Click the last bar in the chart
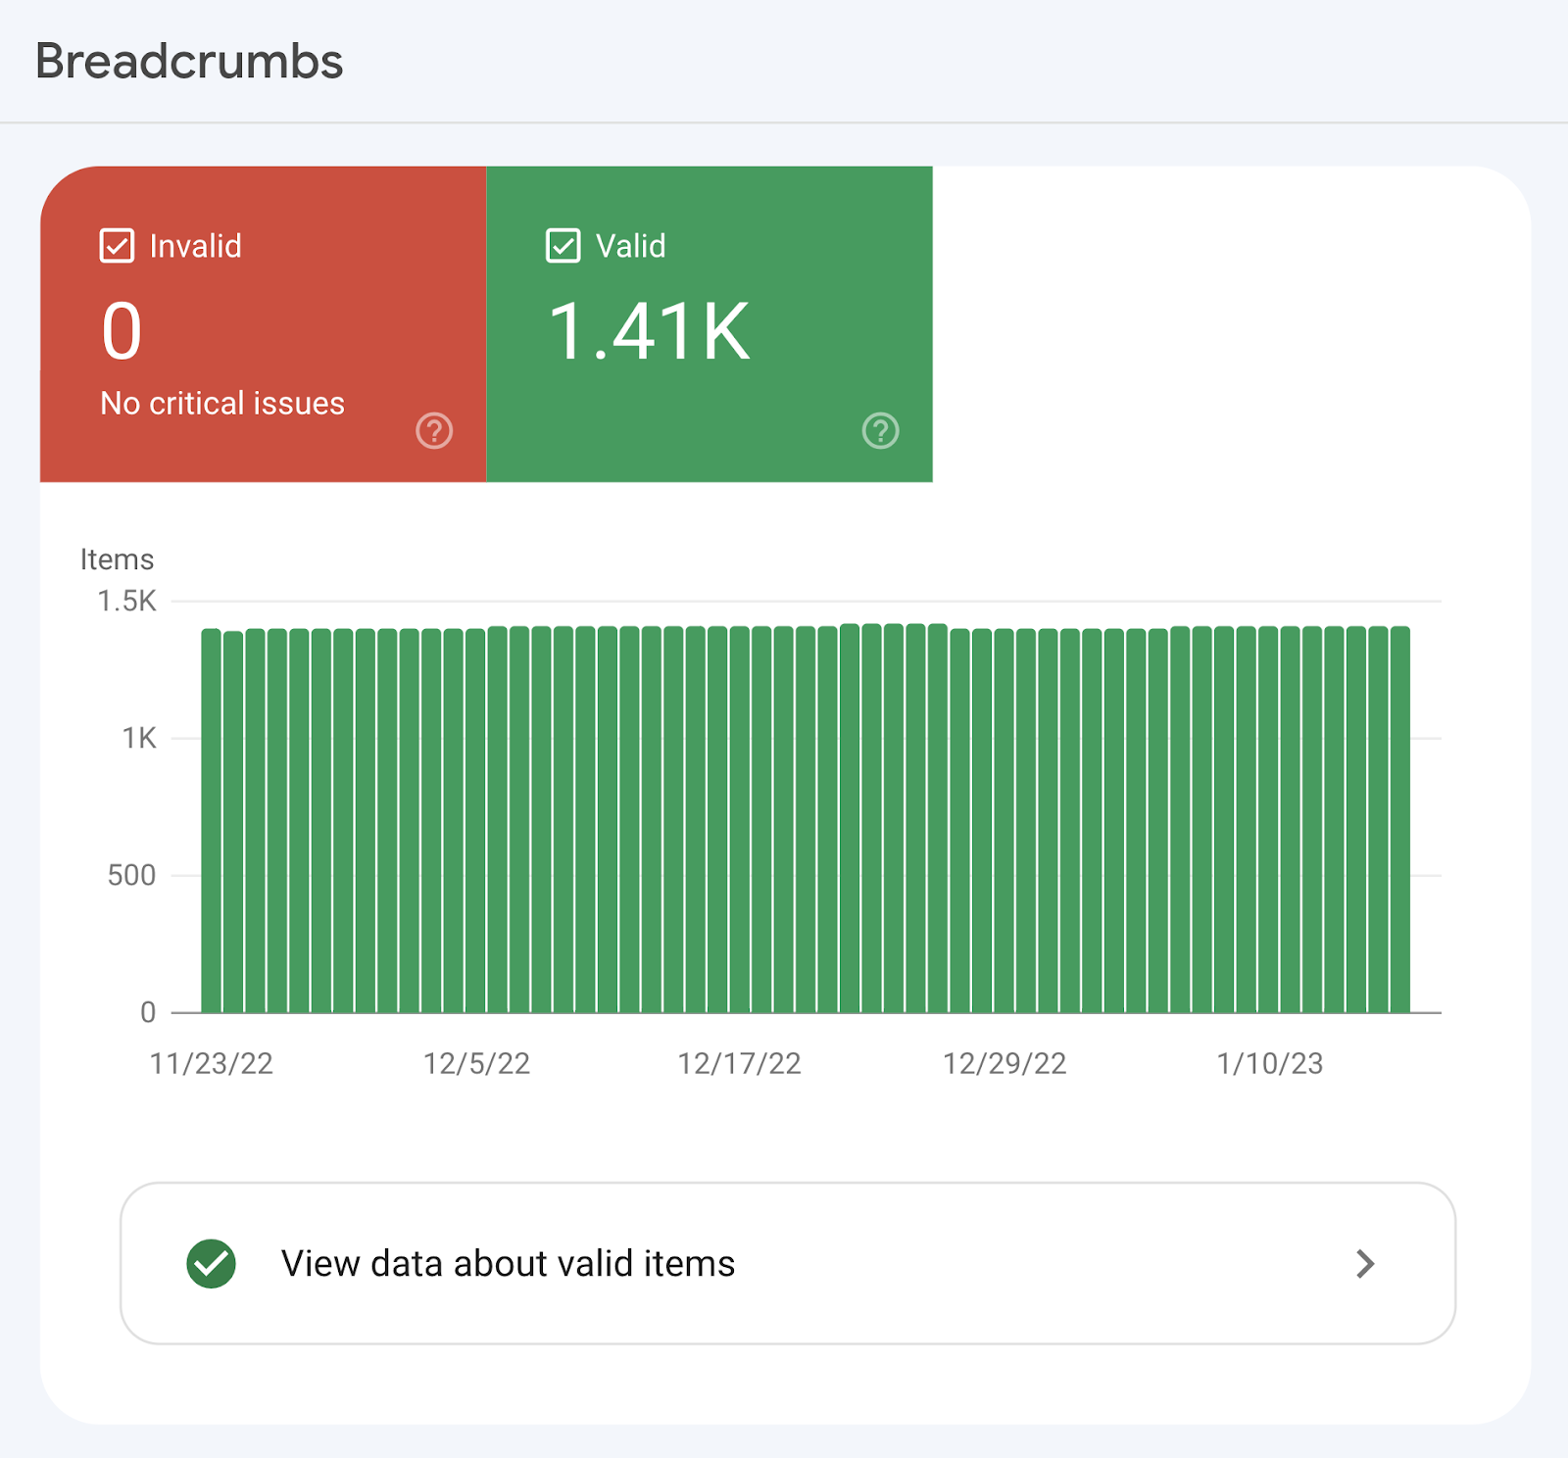Image resolution: width=1568 pixels, height=1458 pixels. 1399,821
